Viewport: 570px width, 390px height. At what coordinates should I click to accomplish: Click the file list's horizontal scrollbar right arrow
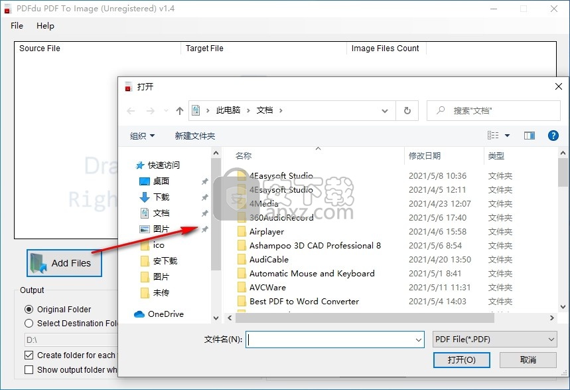pos(552,318)
